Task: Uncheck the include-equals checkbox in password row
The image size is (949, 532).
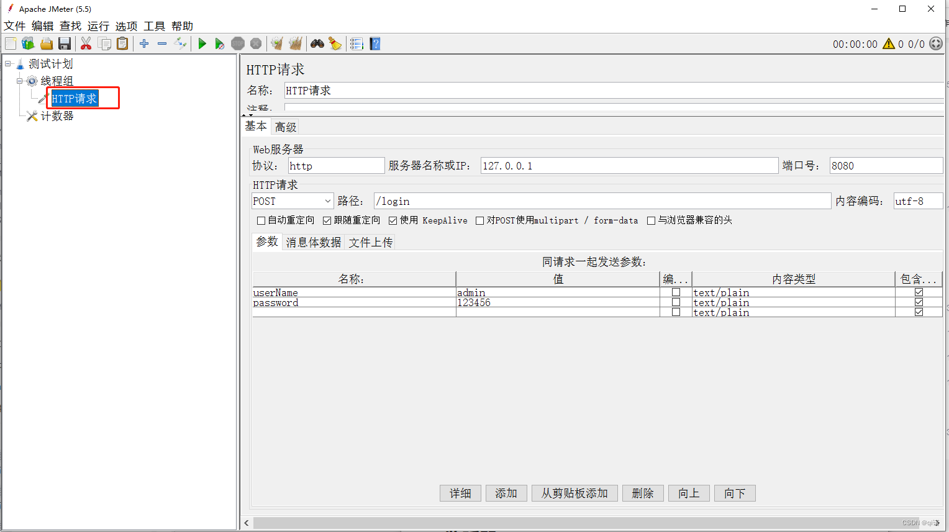Action: tap(919, 302)
